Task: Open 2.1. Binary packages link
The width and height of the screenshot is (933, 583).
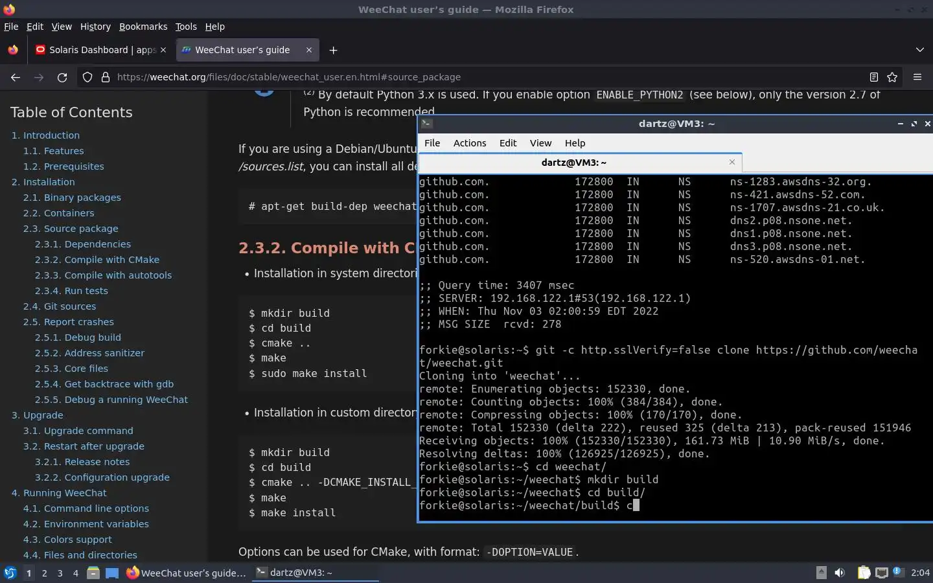Action: click(72, 198)
